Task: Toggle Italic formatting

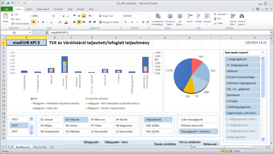Action: 38,22
